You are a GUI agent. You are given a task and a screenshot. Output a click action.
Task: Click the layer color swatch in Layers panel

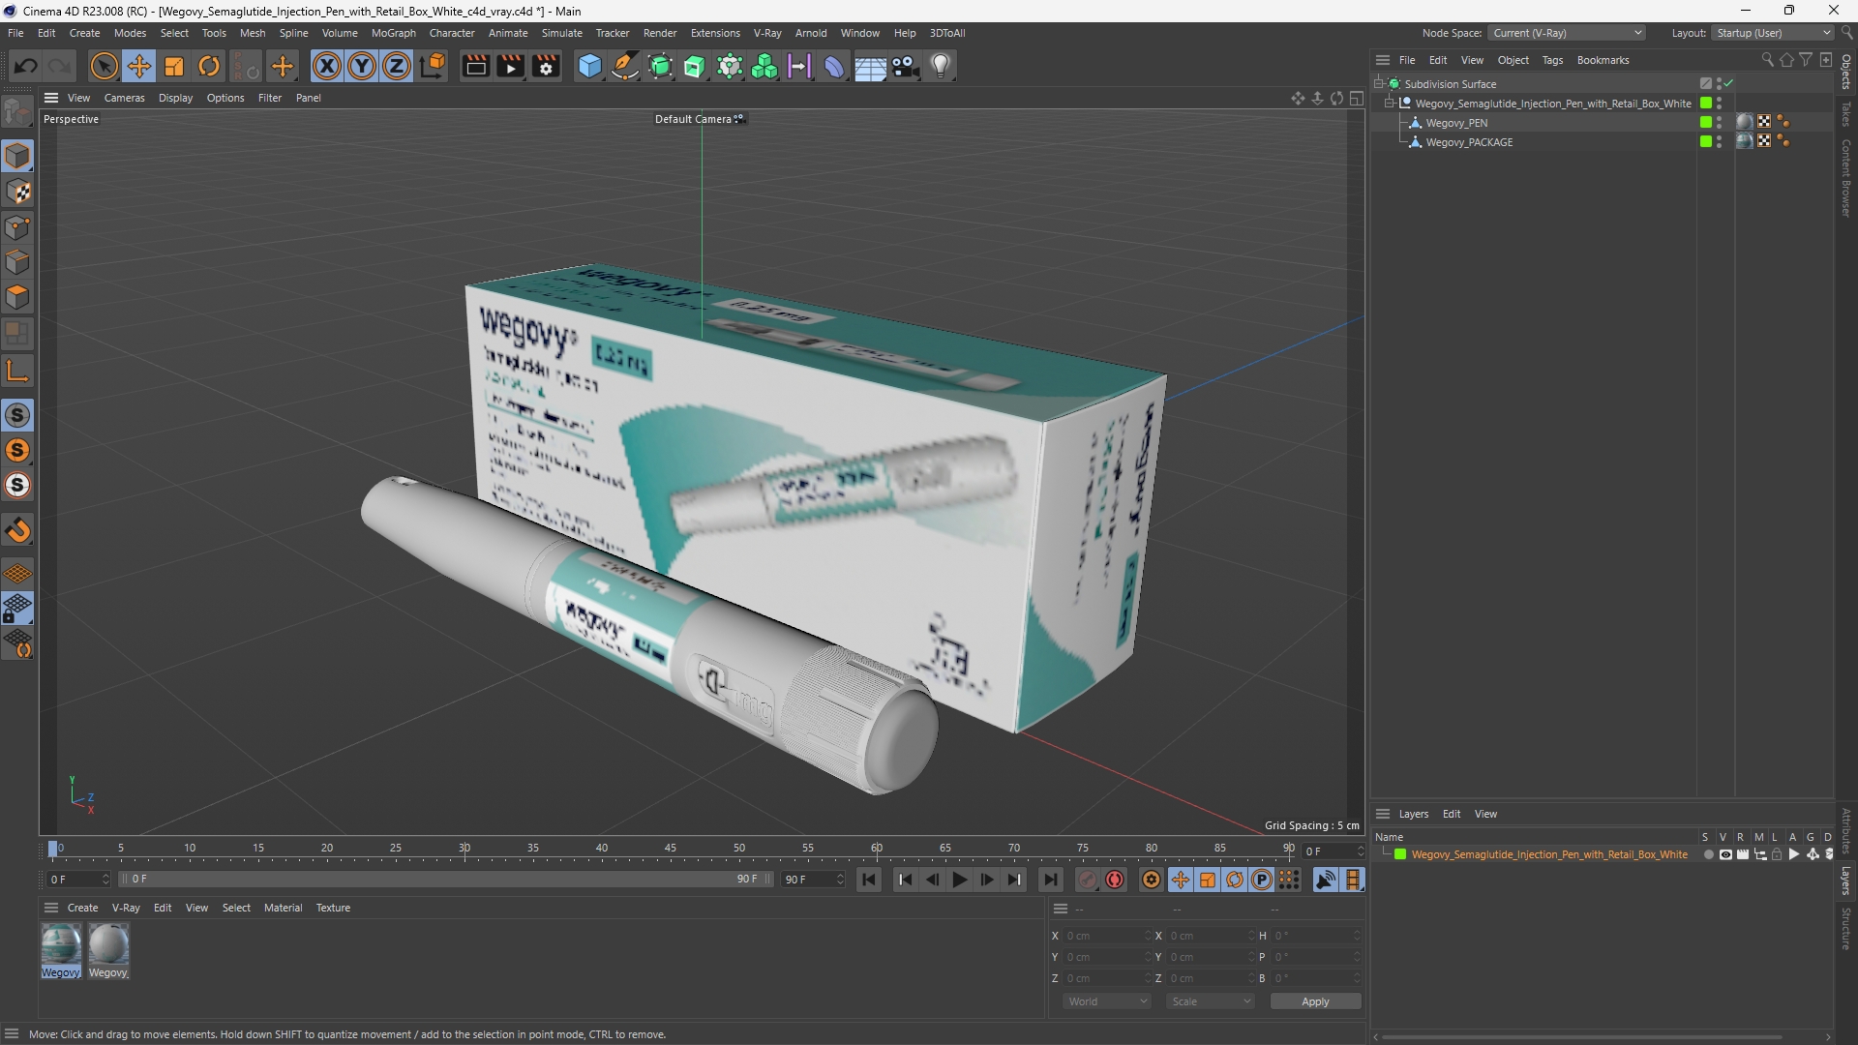point(1400,855)
